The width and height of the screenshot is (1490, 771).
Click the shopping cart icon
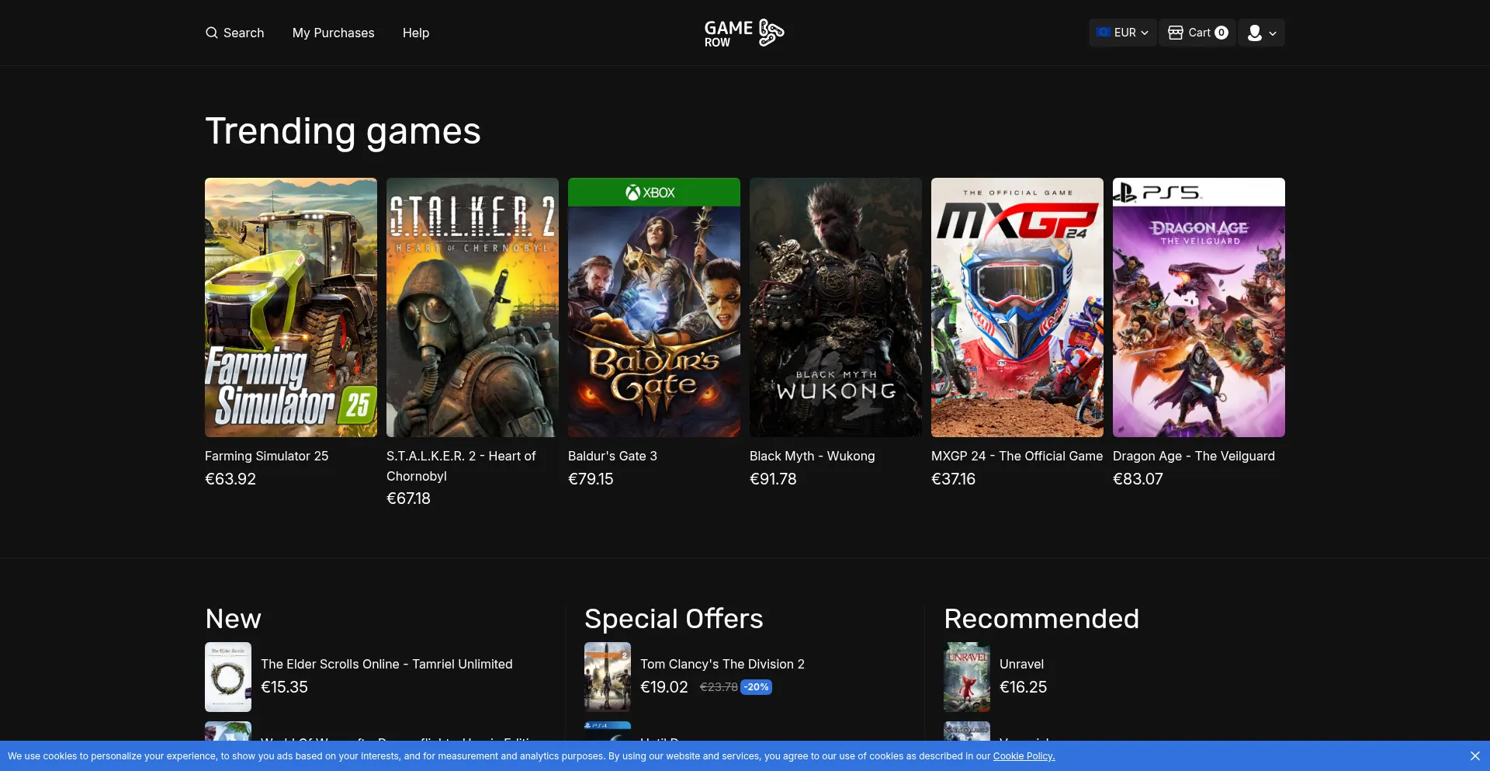click(1176, 33)
